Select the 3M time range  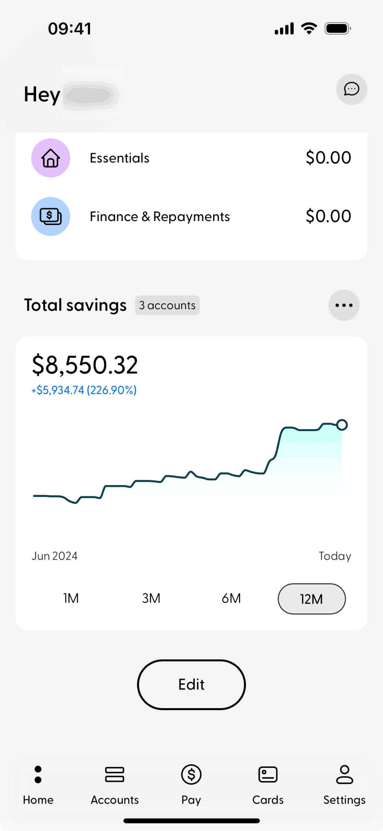[151, 599]
